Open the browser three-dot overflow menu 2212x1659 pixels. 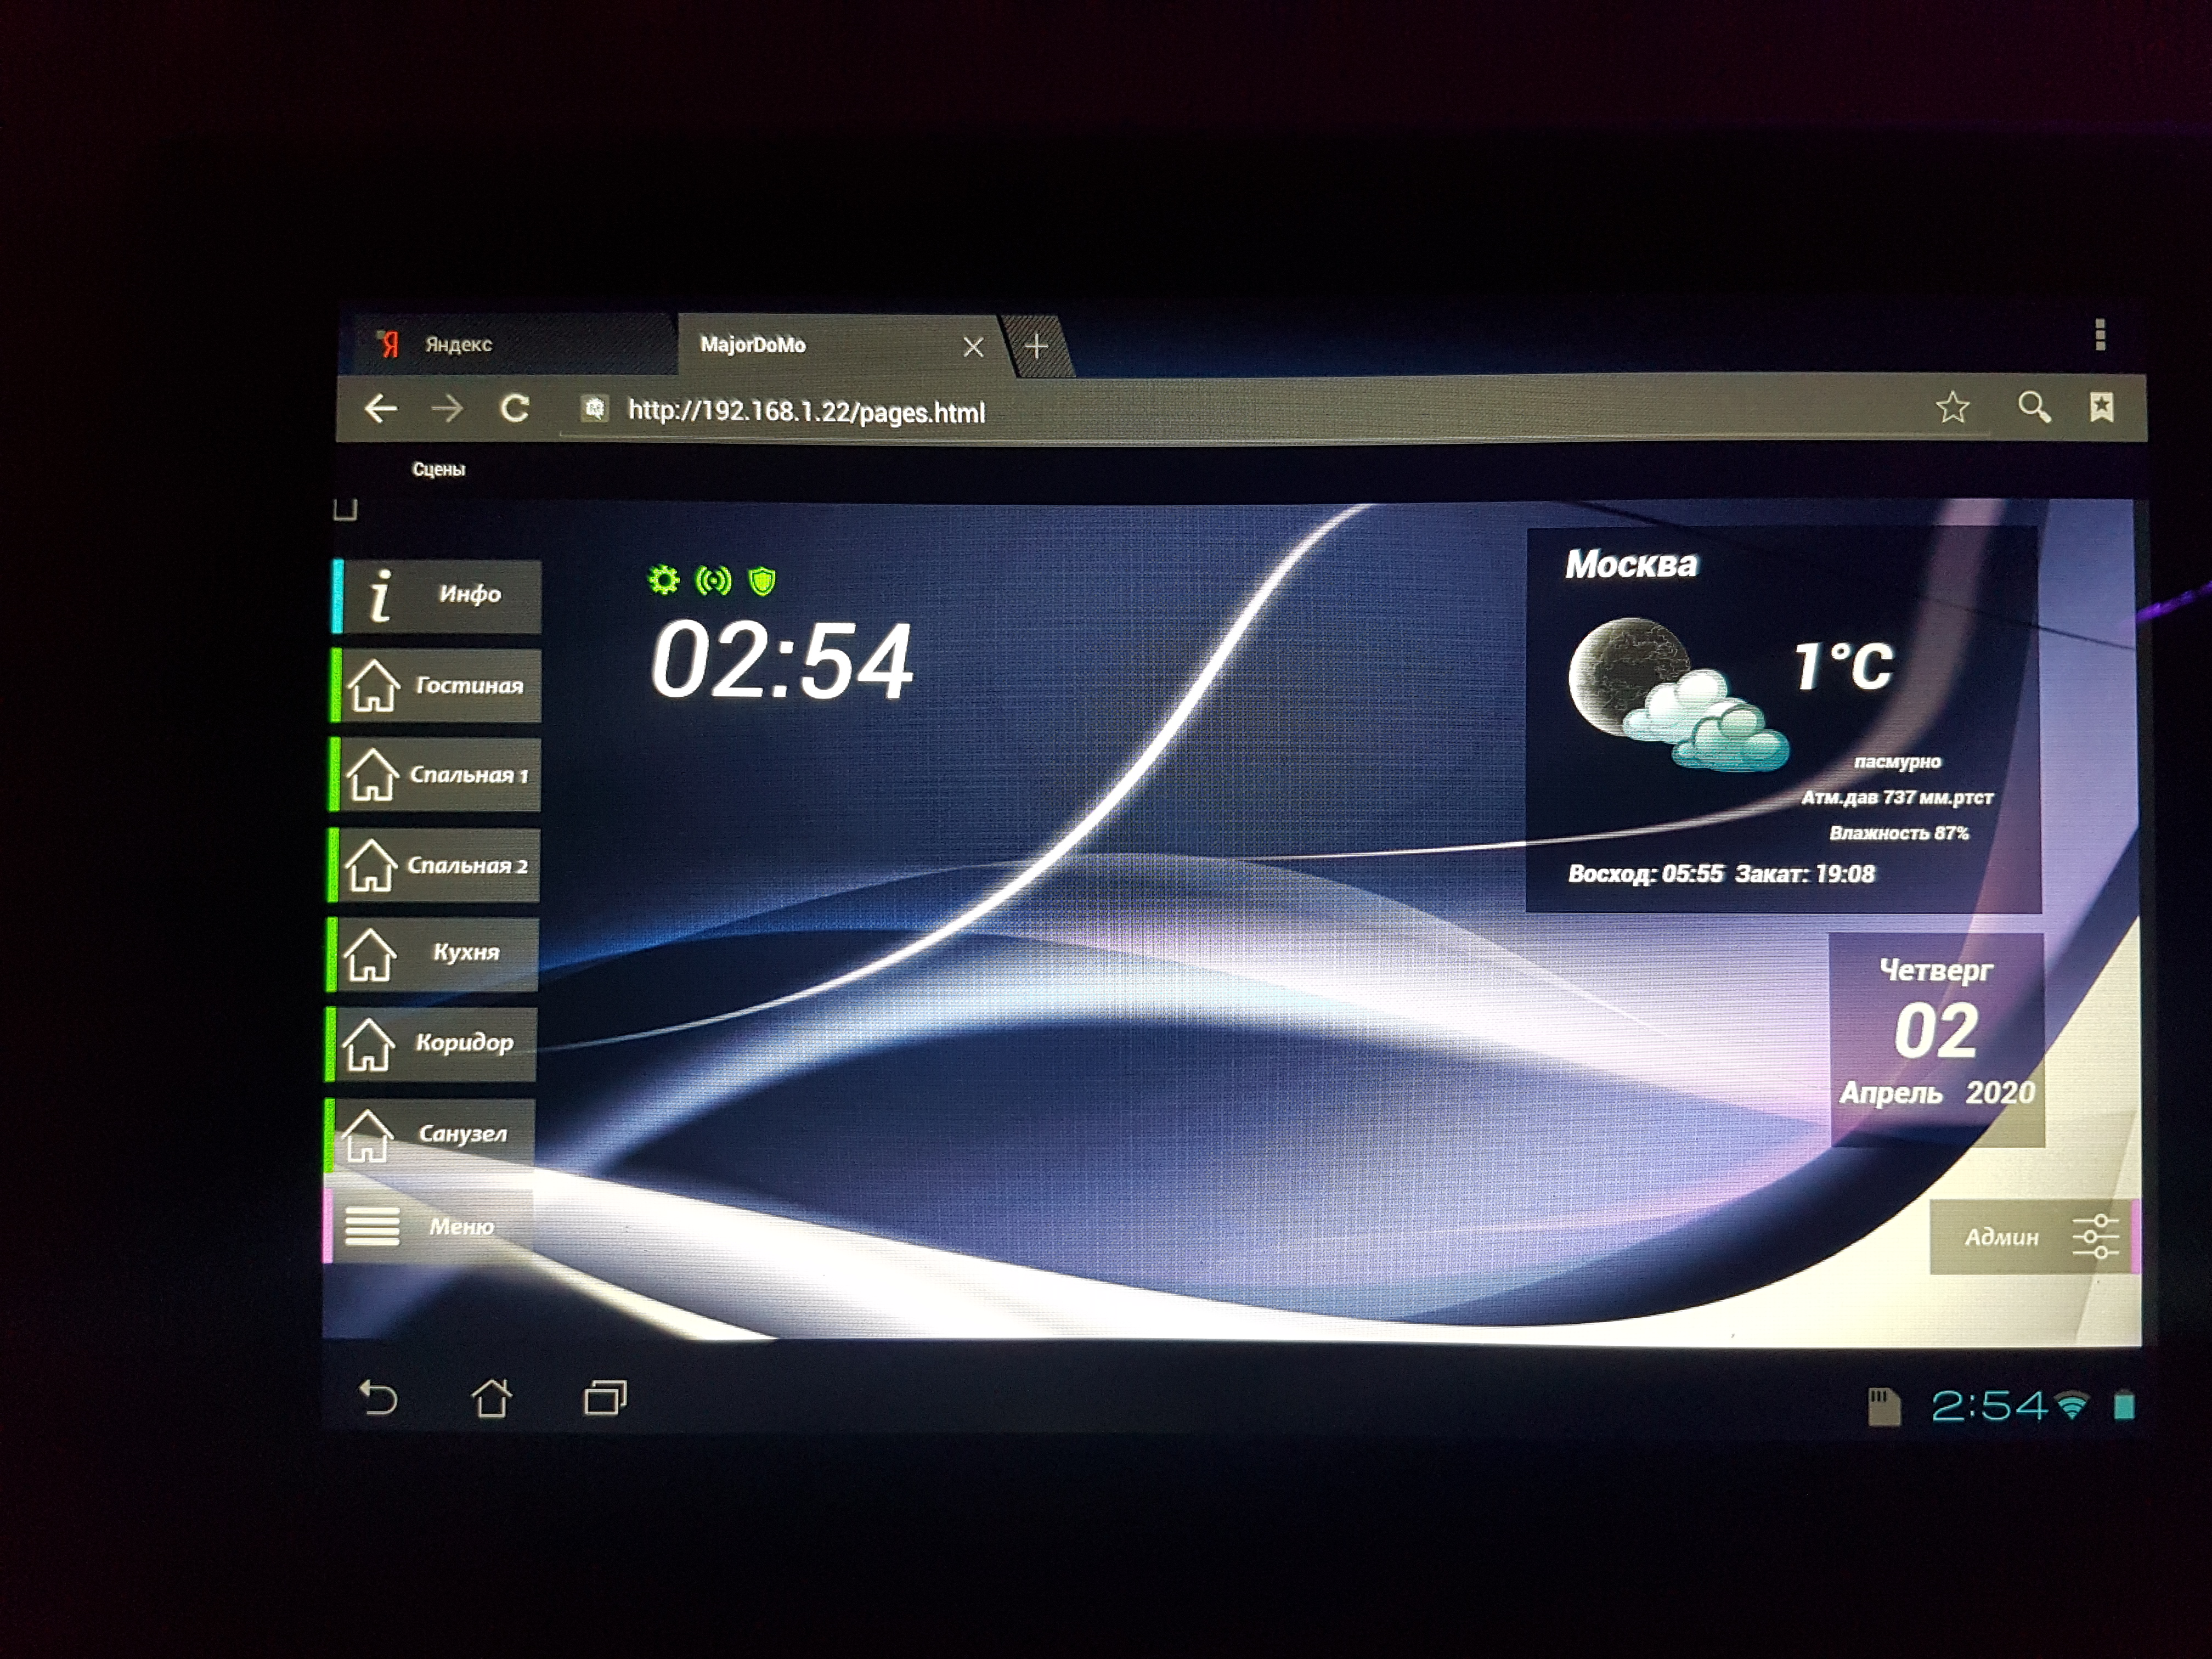[2100, 335]
